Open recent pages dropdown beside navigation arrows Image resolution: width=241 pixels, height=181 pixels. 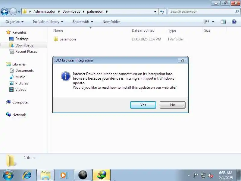click(x=19, y=11)
